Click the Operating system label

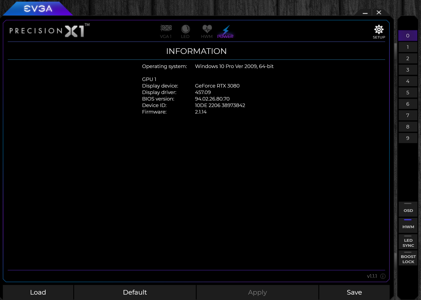pos(164,66)
